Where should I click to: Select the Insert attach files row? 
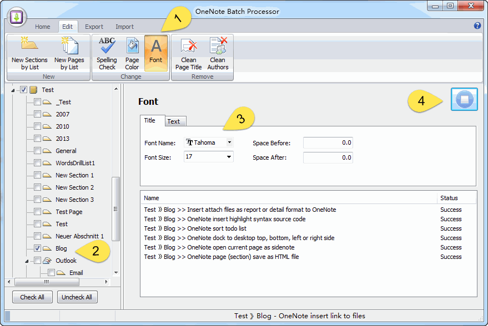pyautogui.click(x=308, y=210)
